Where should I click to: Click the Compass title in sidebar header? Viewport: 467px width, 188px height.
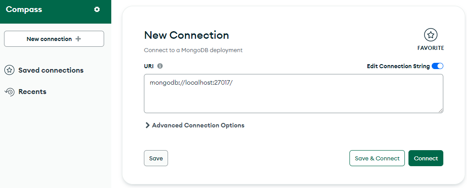pyautogui.click(x=24, y=9)
